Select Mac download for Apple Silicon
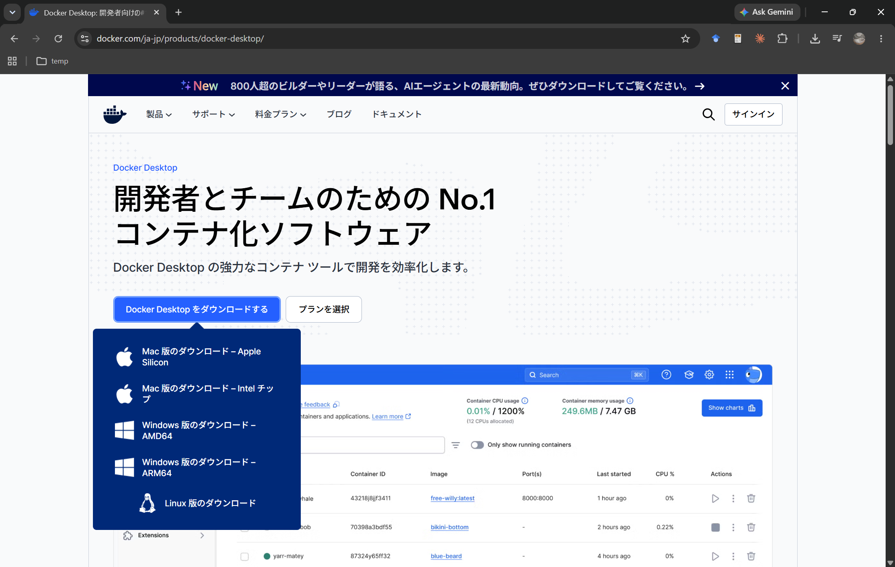The image size is (895, 567). click(197, 357)
